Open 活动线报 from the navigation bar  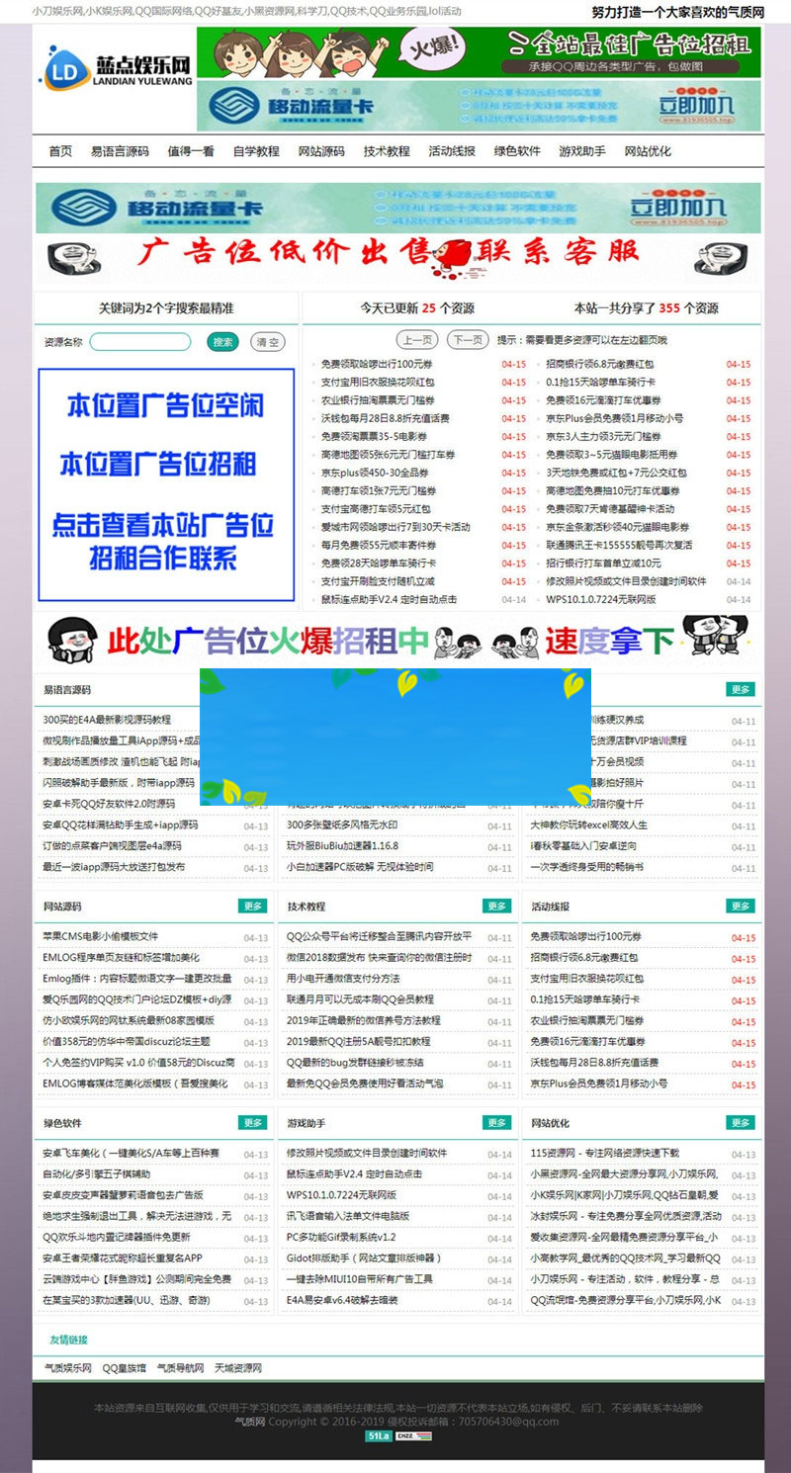point(449,150)
